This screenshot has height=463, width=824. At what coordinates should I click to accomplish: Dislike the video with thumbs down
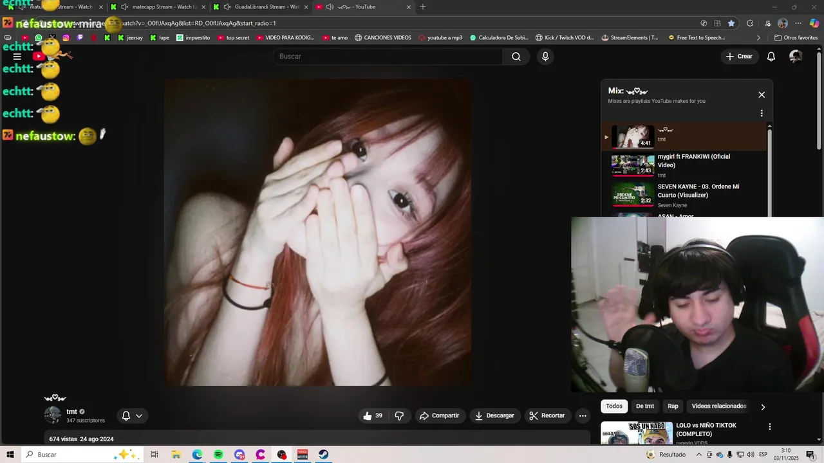click(x=399, y=416)
